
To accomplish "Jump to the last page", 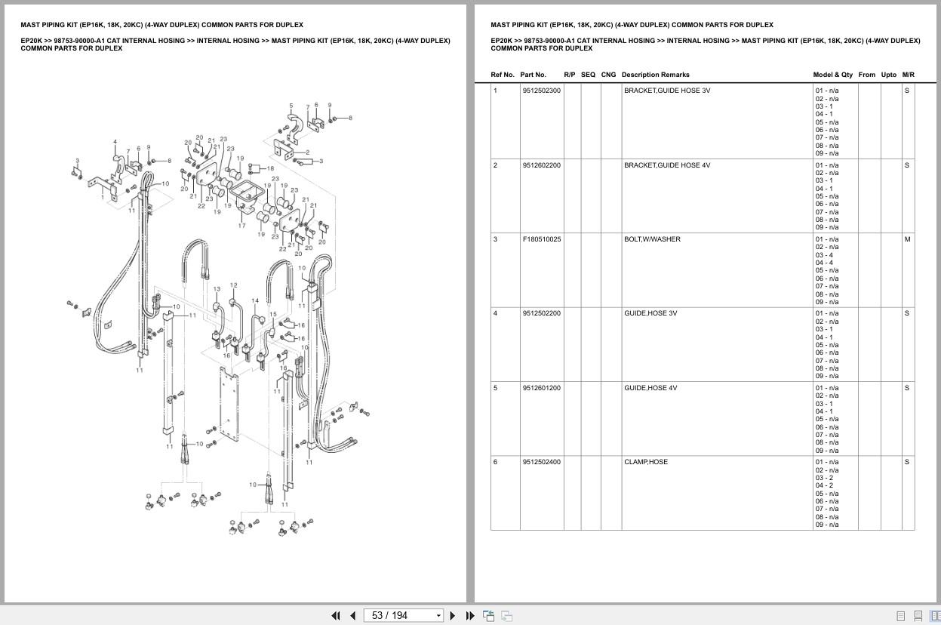I will (x=470, y=615).
